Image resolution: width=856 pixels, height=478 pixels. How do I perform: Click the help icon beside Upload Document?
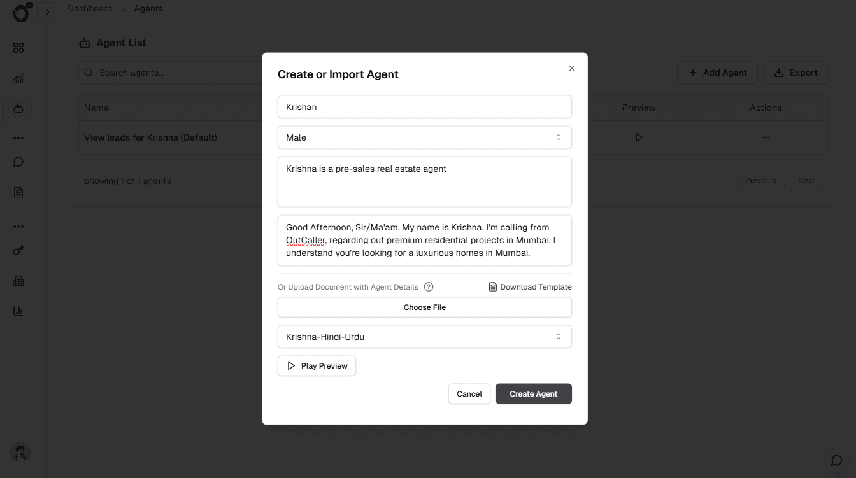coord(429,287)
